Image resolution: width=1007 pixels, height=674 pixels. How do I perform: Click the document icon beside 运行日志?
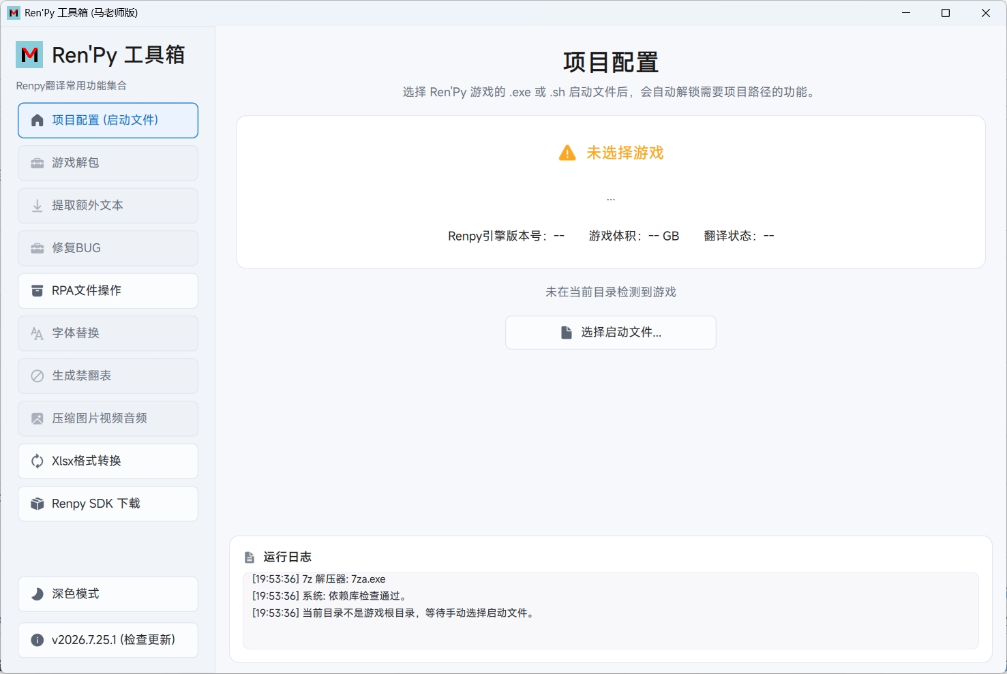249,557
